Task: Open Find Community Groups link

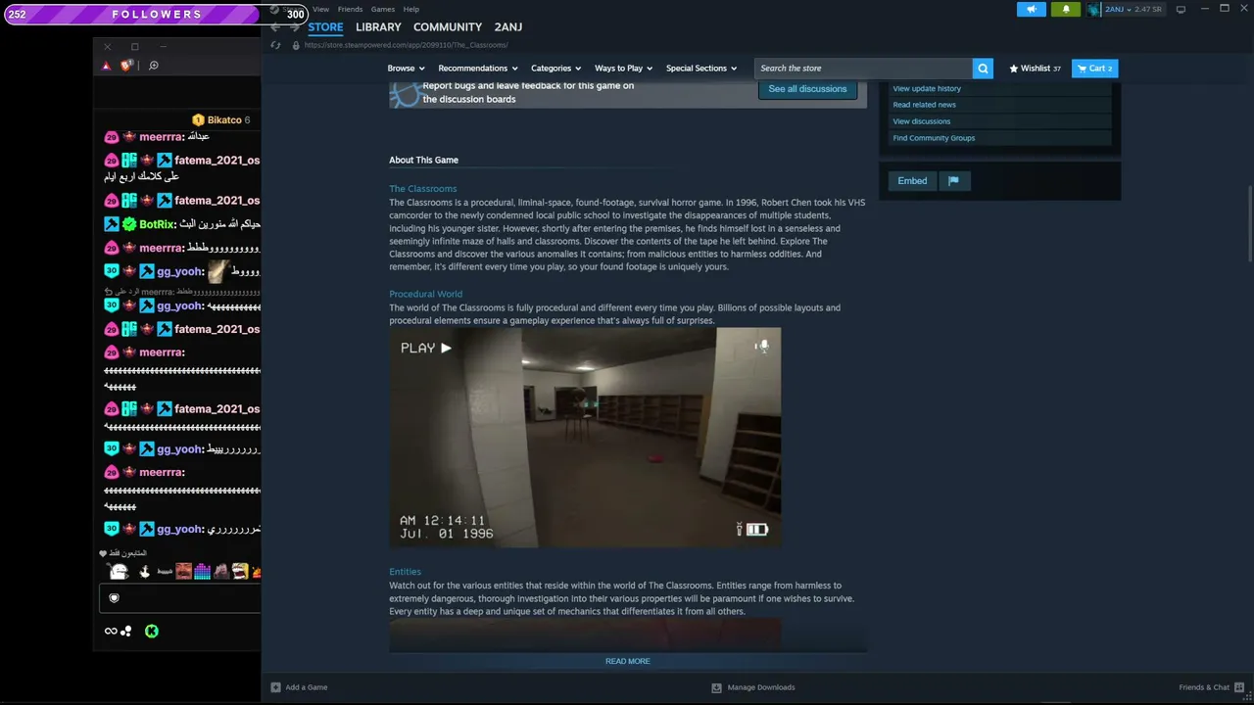Action: pos(934,138)
